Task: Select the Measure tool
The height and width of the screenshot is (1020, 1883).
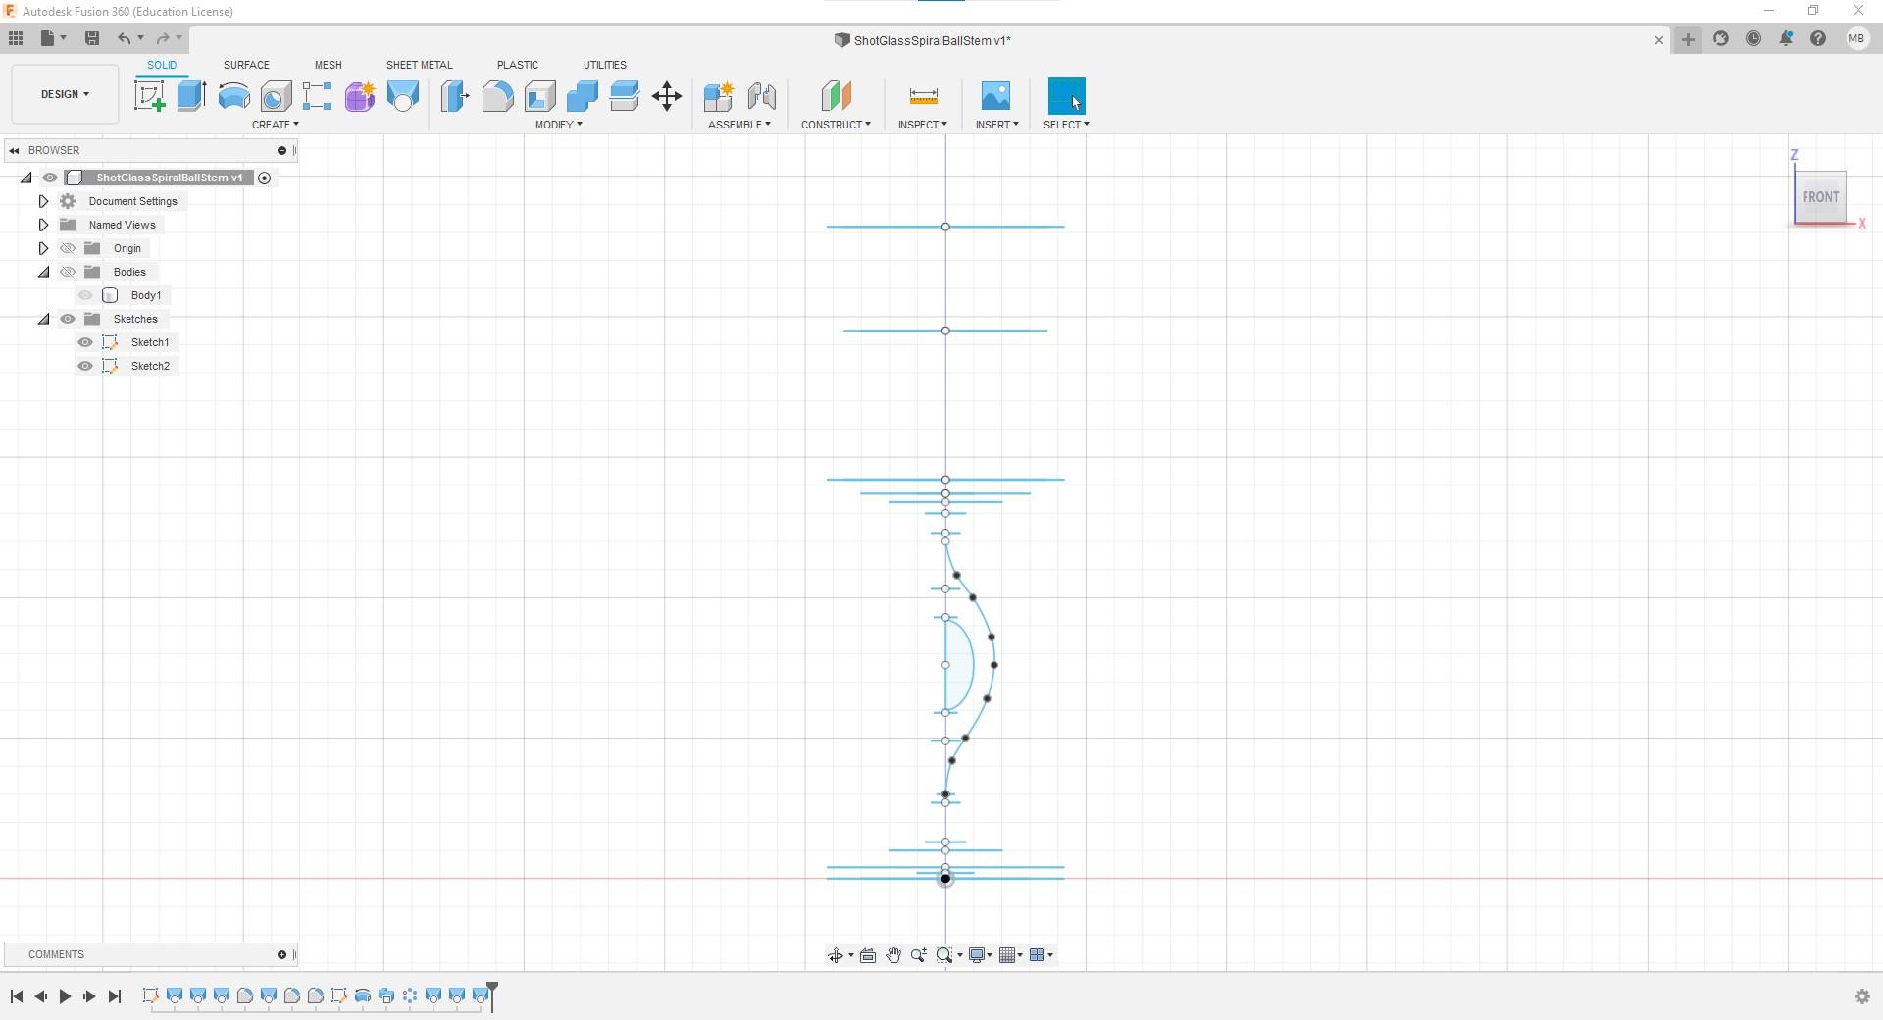Action: (923, 96)
